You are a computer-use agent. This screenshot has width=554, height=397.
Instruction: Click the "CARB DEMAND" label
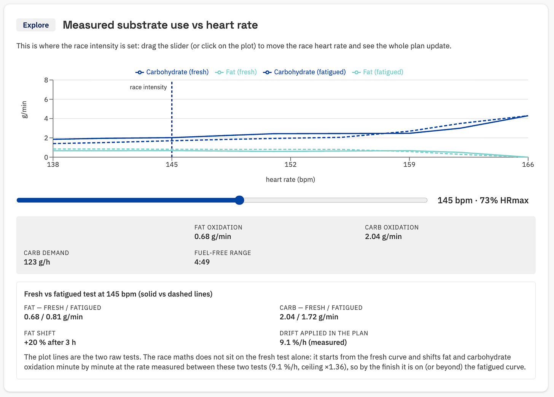46,253
